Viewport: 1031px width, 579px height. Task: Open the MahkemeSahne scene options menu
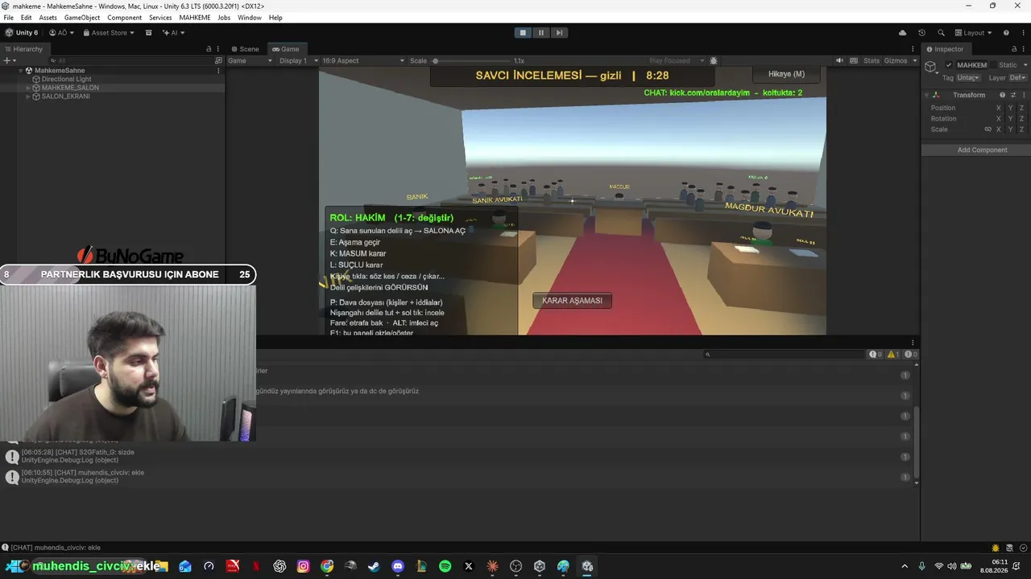[x=218, y=71]
